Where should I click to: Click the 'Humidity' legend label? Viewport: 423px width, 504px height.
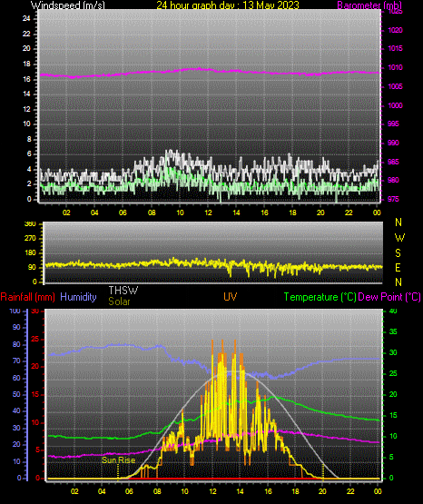78,297
